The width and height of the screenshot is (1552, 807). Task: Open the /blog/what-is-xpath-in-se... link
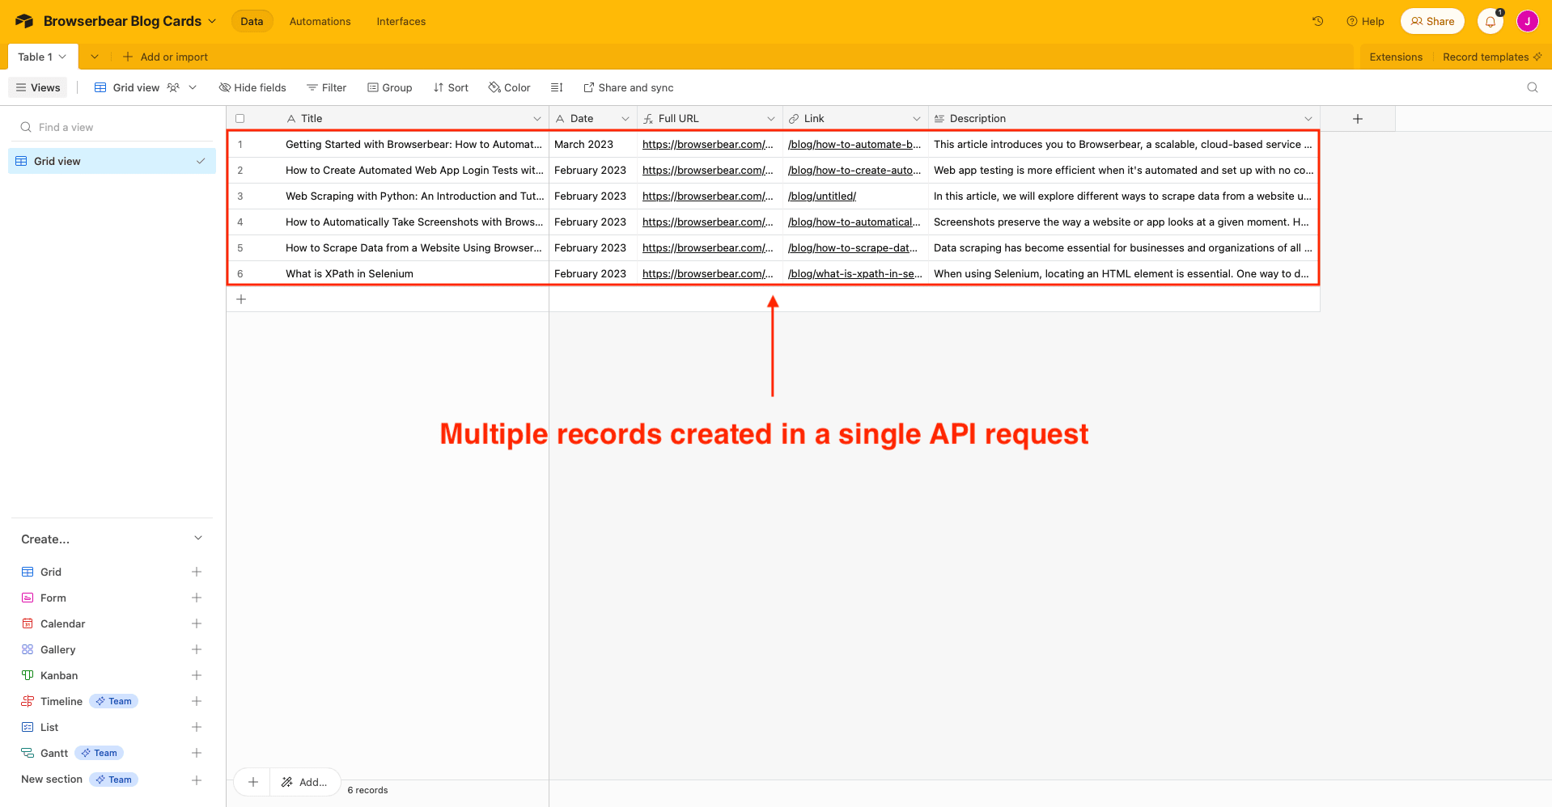[854, 273]
